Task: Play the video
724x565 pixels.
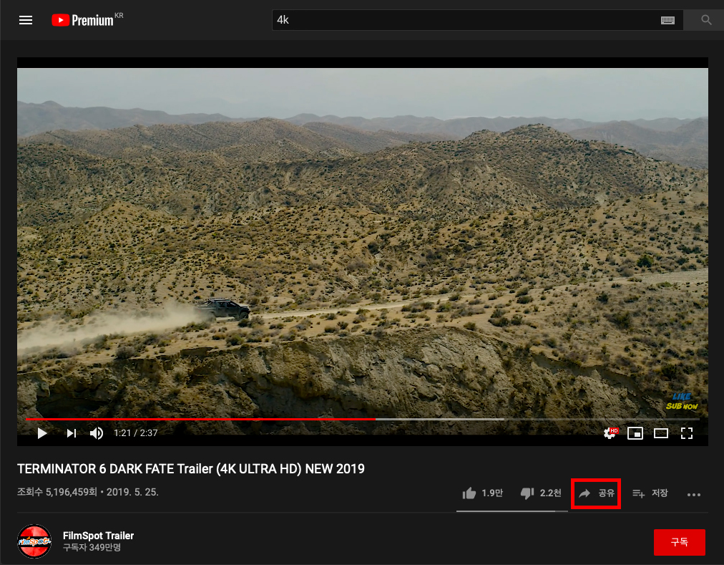Action: pyautogui.click(x=42, y=433)
